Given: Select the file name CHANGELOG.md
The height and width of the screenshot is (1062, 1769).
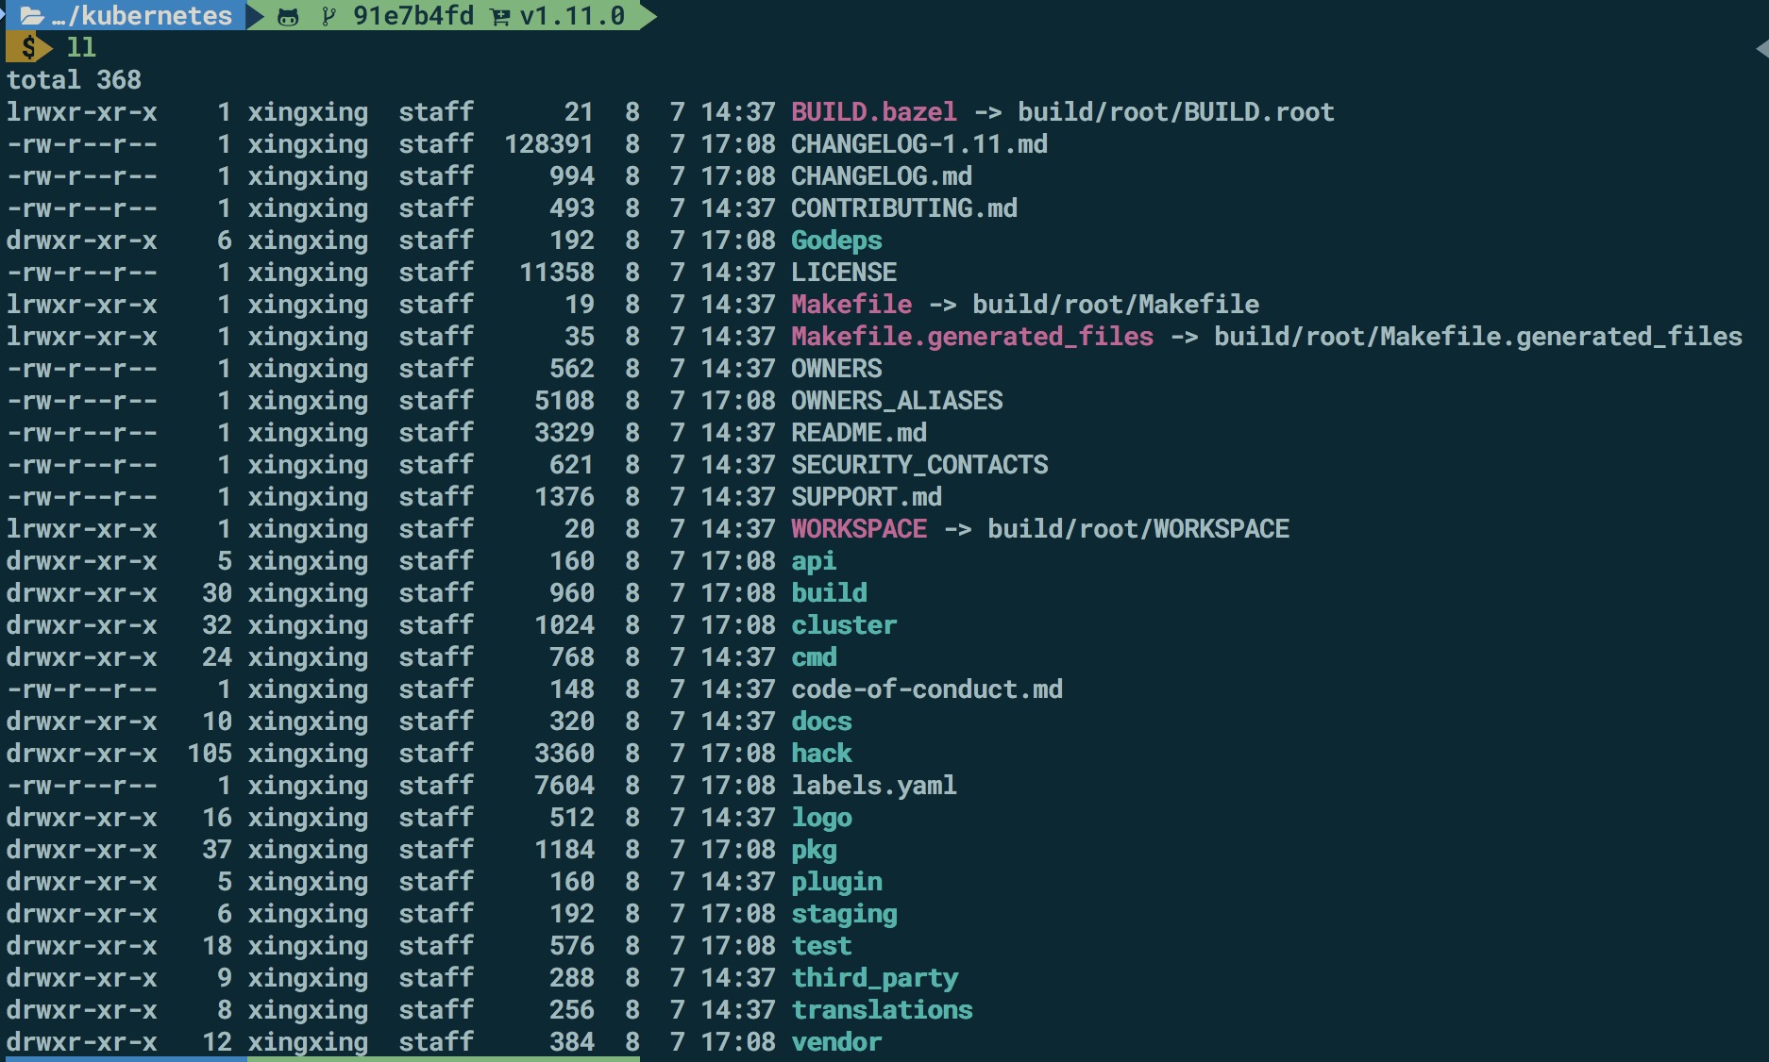Looking at the screenshot, I should (882, 175).
